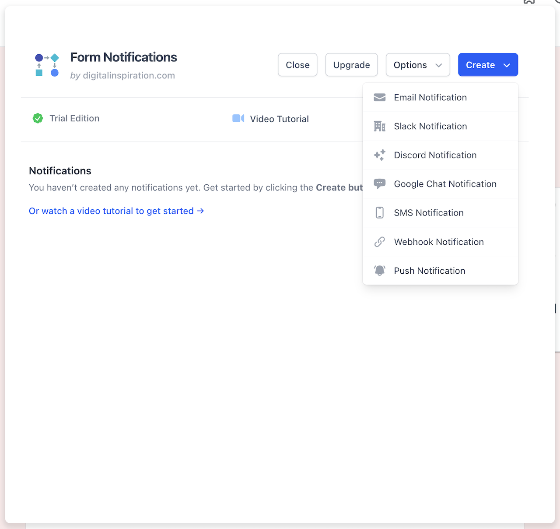This screenshot has height=529, width=560.
Task: Open the Video Tutorial label
Action: [279, 119]
